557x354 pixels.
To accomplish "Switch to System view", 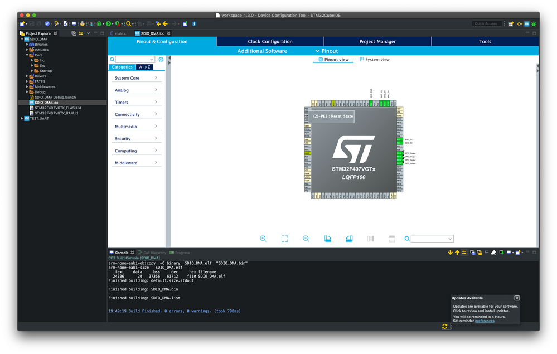I will coord(375,59).
